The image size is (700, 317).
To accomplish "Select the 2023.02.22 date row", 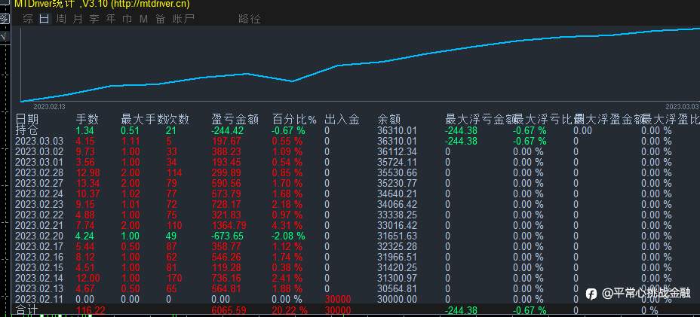I will (x=39, y=215).
